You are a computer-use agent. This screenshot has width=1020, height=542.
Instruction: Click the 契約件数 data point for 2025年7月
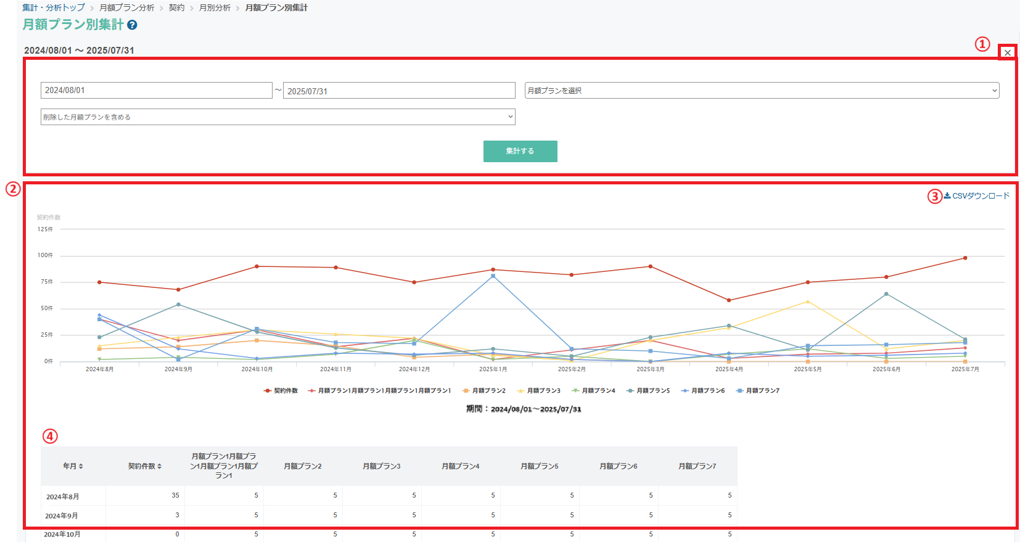tap(964, 258)
